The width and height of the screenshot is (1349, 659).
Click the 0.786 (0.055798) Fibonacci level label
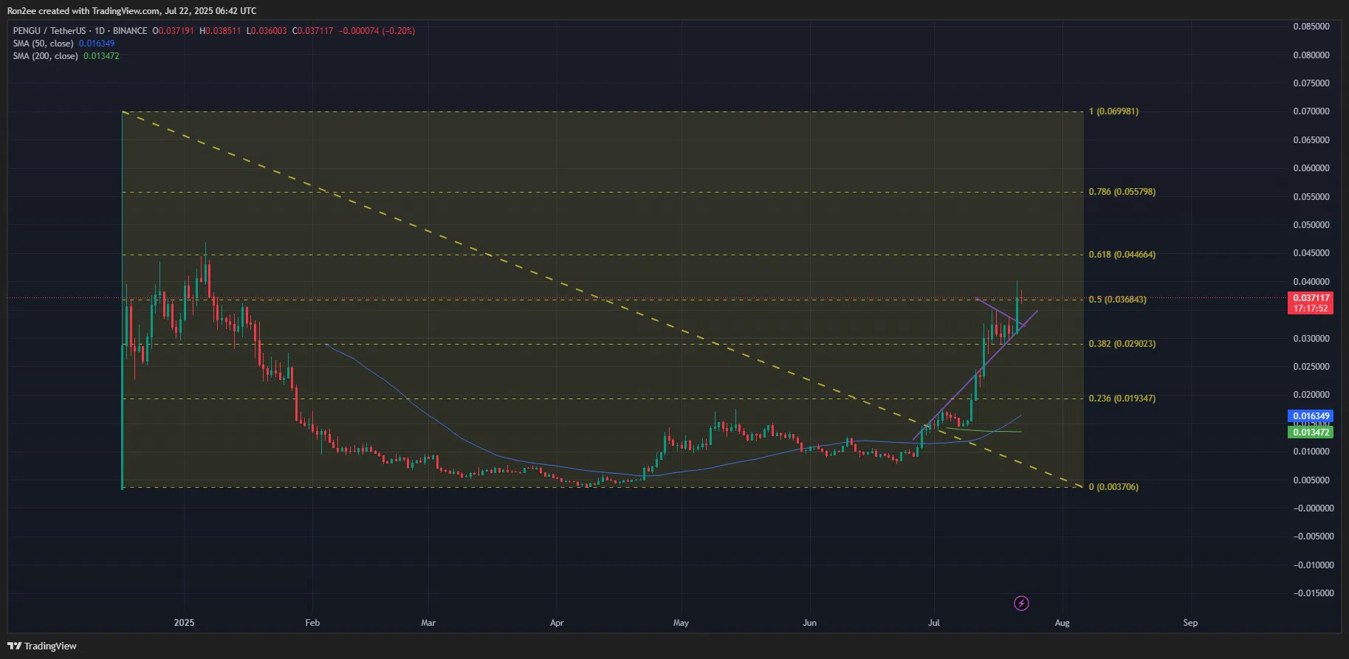coord(1122,192)
